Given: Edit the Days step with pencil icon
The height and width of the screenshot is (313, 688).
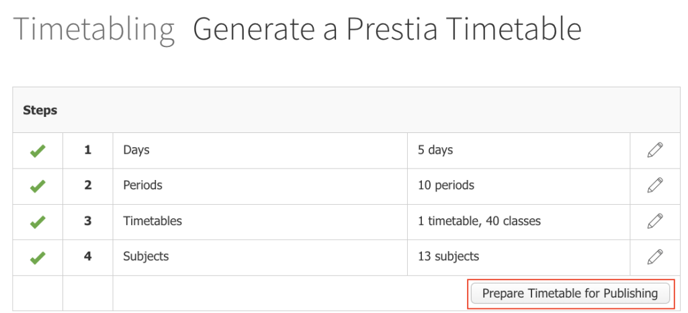Looking at the screenshot, I should pyautogui.click(x=654, y=150).
